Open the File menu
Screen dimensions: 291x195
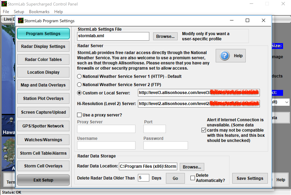click(x=6, y=12)
